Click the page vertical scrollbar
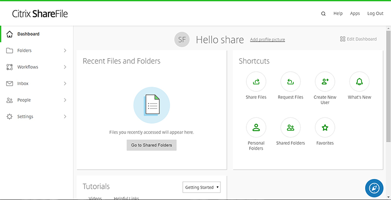Image resolution: width=391 pixels, height=200 pixels. click(388, 86)
